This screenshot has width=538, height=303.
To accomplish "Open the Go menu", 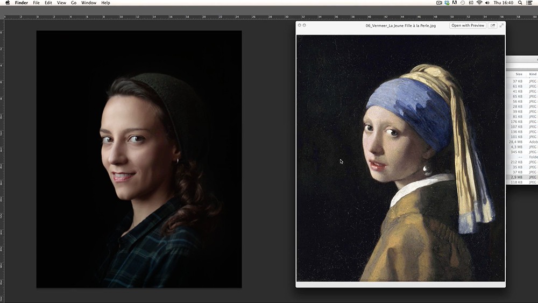I will click(73, 3).
